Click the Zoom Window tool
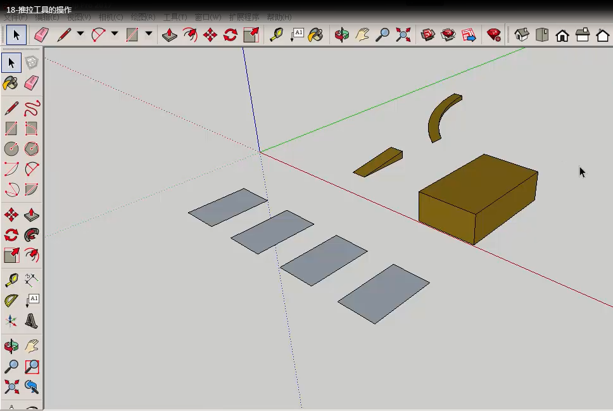The image size is (613, 411). point(32,366)
